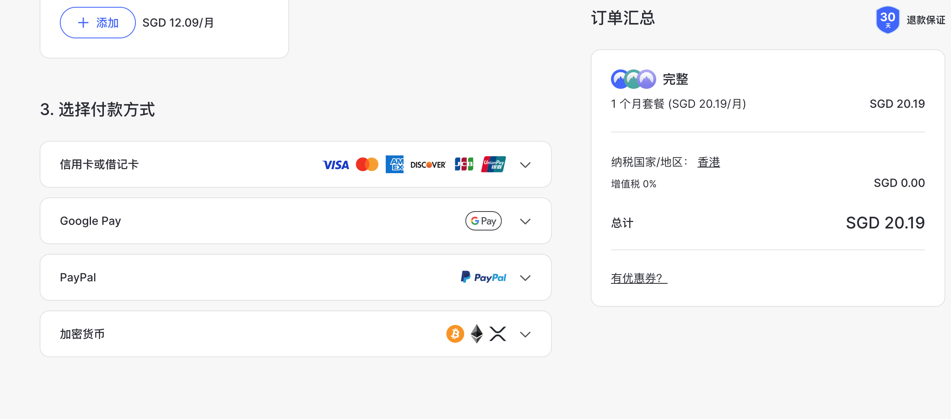
Task: Click the American Express logo
Action: [395, 164]
